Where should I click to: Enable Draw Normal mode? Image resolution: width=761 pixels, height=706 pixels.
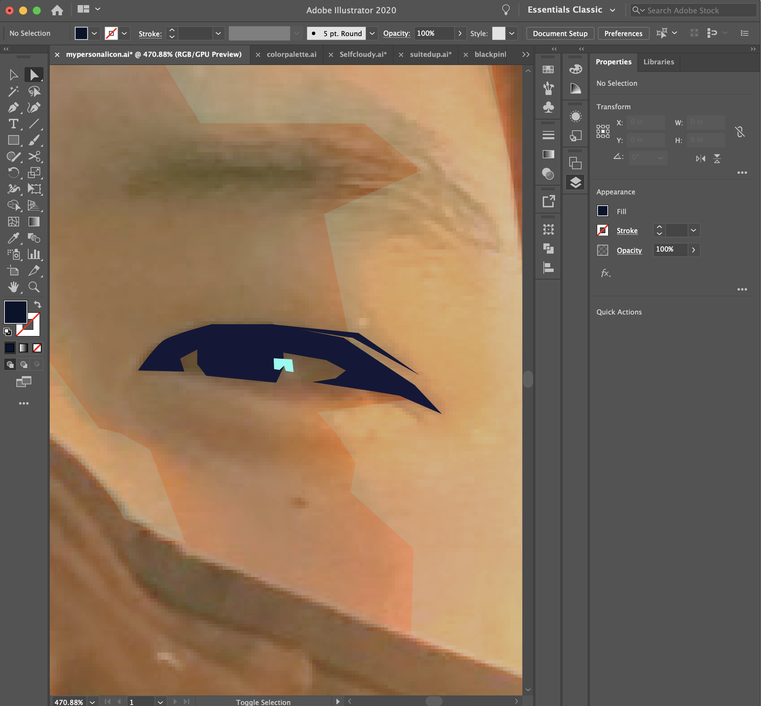(10, 365)
